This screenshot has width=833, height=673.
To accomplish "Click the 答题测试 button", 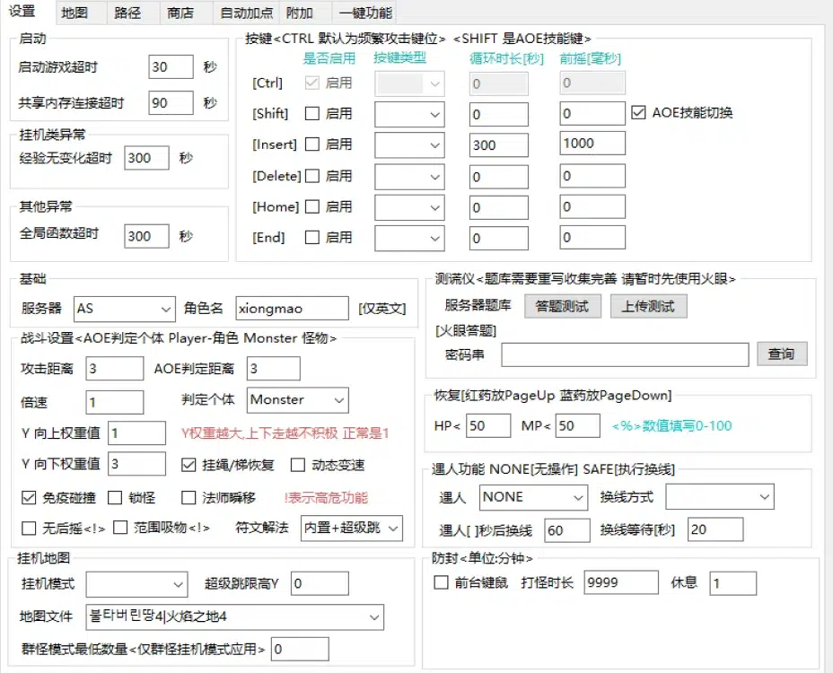I will (562, 306).
